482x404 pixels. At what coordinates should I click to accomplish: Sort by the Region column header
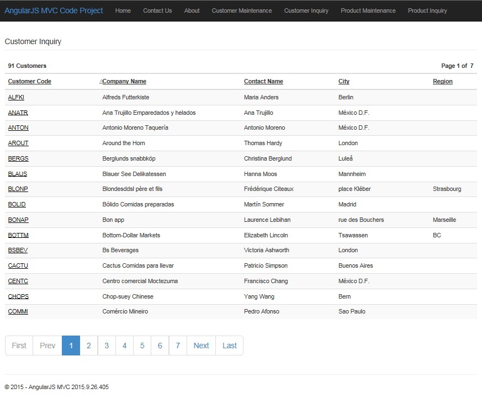442,81
